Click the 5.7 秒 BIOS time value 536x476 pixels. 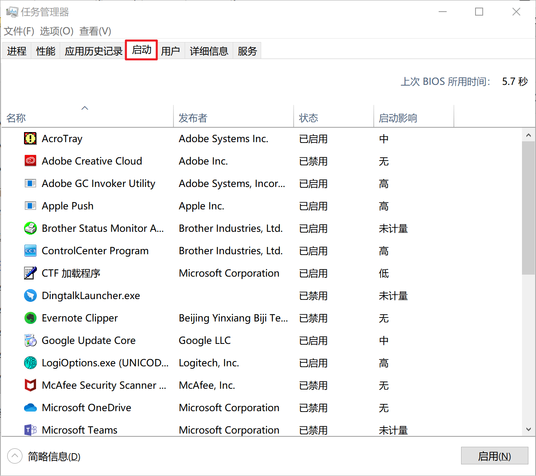(515, 82)
